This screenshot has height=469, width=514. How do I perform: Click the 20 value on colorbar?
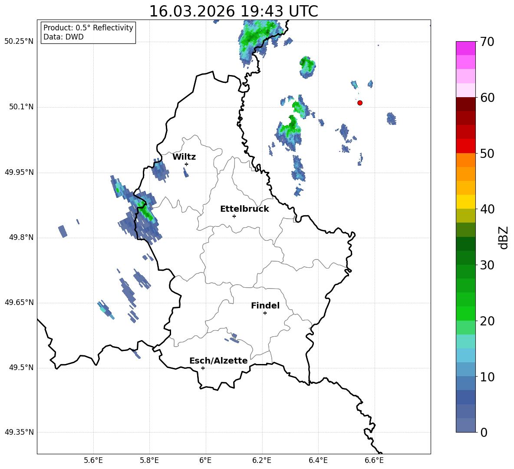487,321
